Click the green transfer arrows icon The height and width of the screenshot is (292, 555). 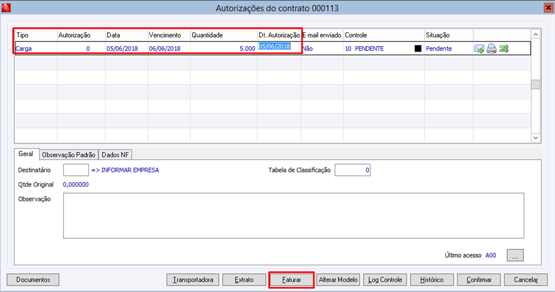tap(504, 49)
